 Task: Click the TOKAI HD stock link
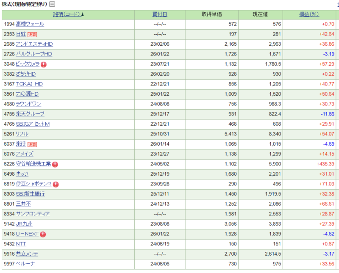click(29, 84)
